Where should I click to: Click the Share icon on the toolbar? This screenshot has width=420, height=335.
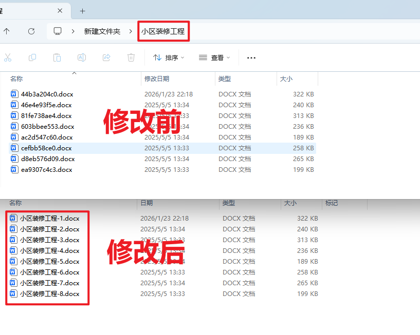(106, 57)
